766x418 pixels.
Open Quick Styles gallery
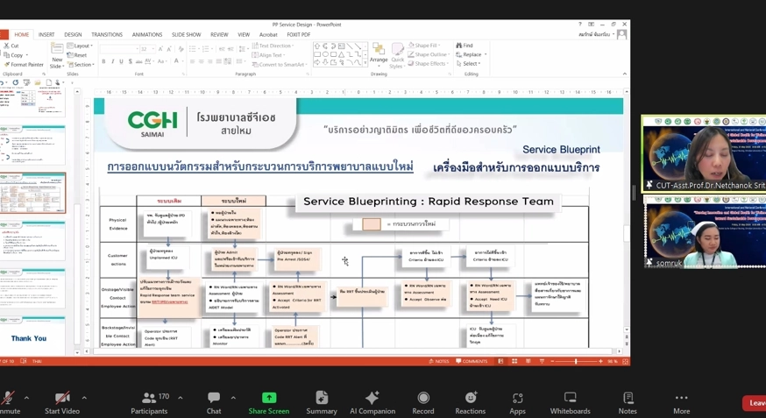pos(398,56)
